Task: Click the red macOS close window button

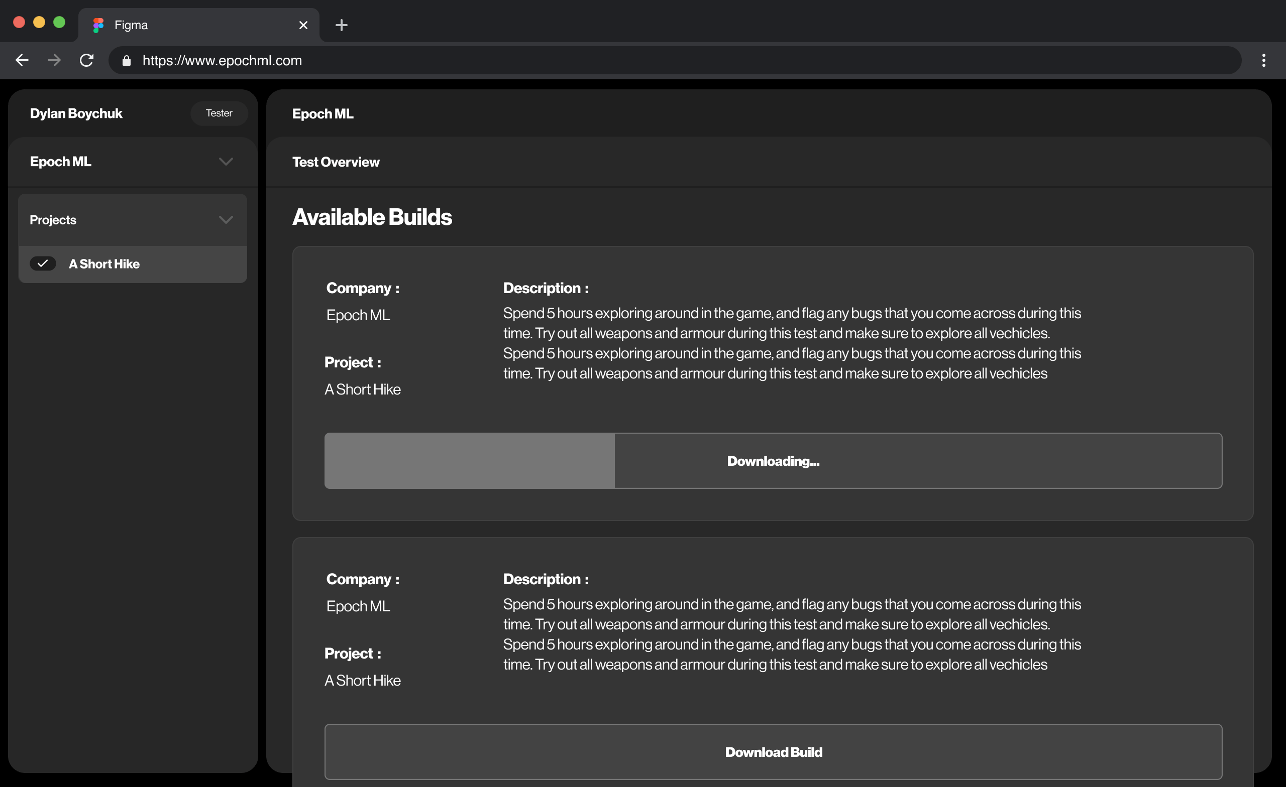Action: [19, 22]
